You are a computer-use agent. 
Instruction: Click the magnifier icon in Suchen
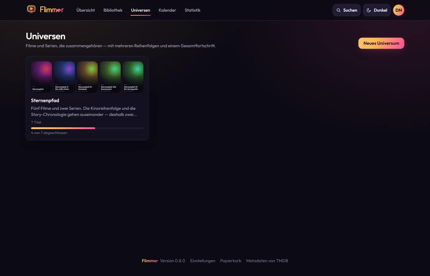point(338,10)
